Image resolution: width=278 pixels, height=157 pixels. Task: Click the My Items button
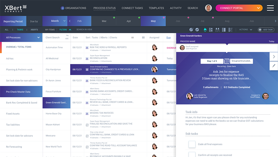[50, 30]
